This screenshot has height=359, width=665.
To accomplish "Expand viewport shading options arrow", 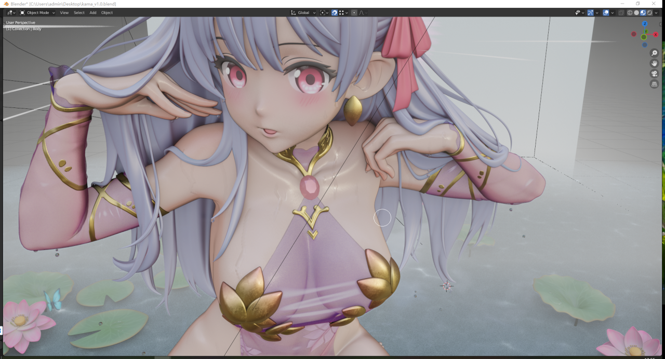I will [656, 12].
